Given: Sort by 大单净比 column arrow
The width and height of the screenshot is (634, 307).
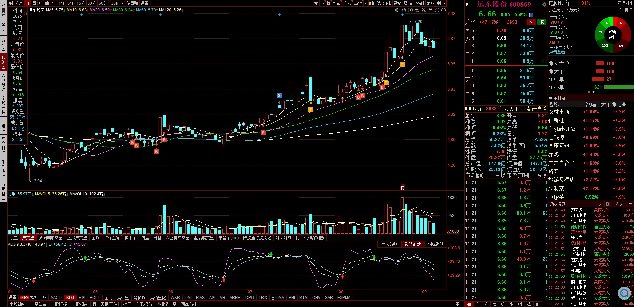Looking at the screenshot, I should click(x=624, y=105).
